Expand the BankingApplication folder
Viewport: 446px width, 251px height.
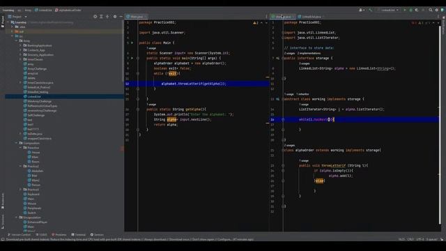[x=20, y=45]
